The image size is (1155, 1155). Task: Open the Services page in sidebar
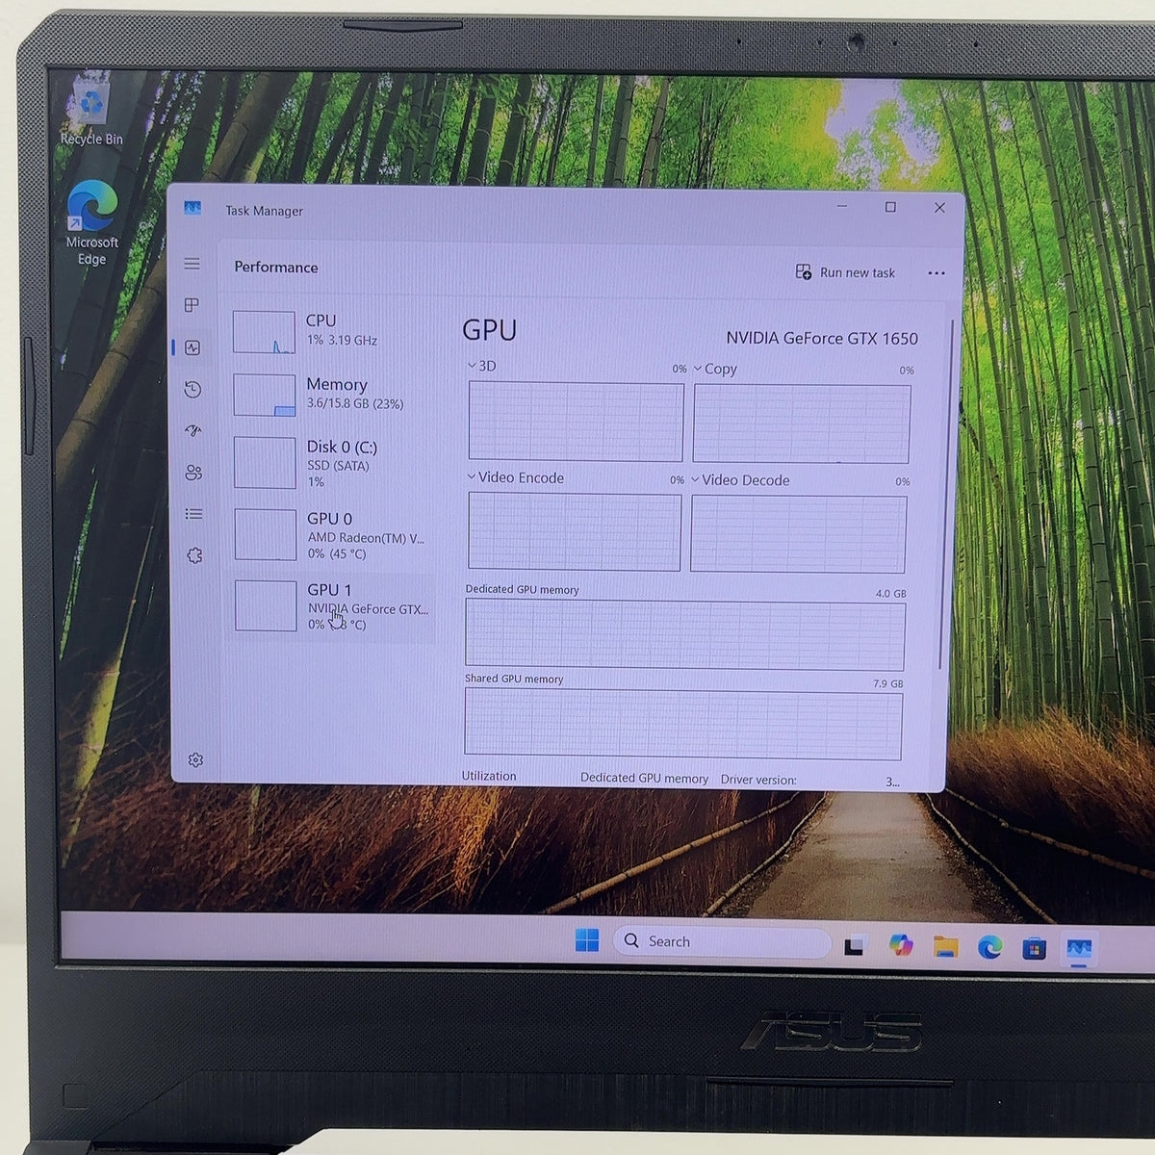click(x=194, y=555)
